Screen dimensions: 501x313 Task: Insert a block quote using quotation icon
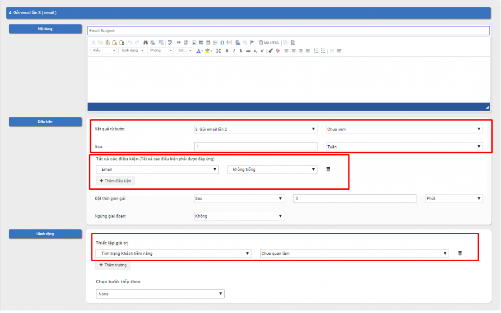pos(179,43)
